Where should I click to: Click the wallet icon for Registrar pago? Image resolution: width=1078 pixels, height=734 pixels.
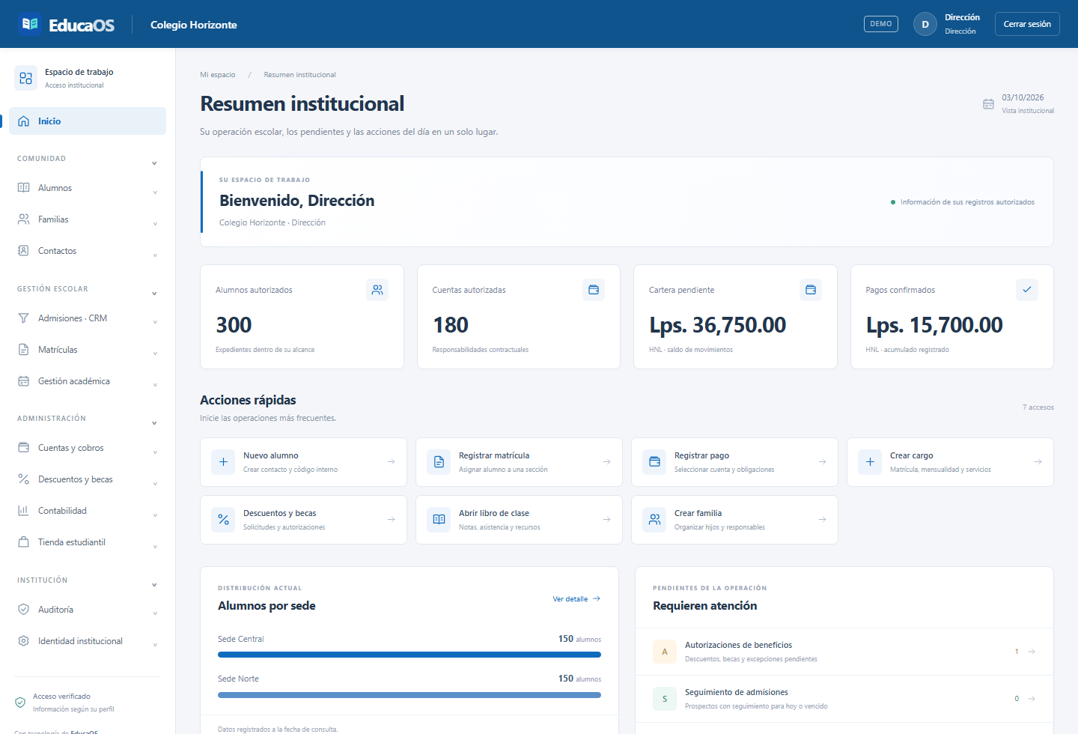click(654, 462)
